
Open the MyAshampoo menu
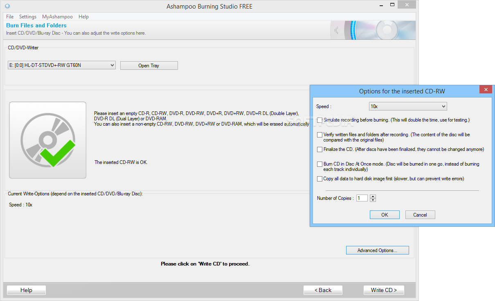point(57,17)
